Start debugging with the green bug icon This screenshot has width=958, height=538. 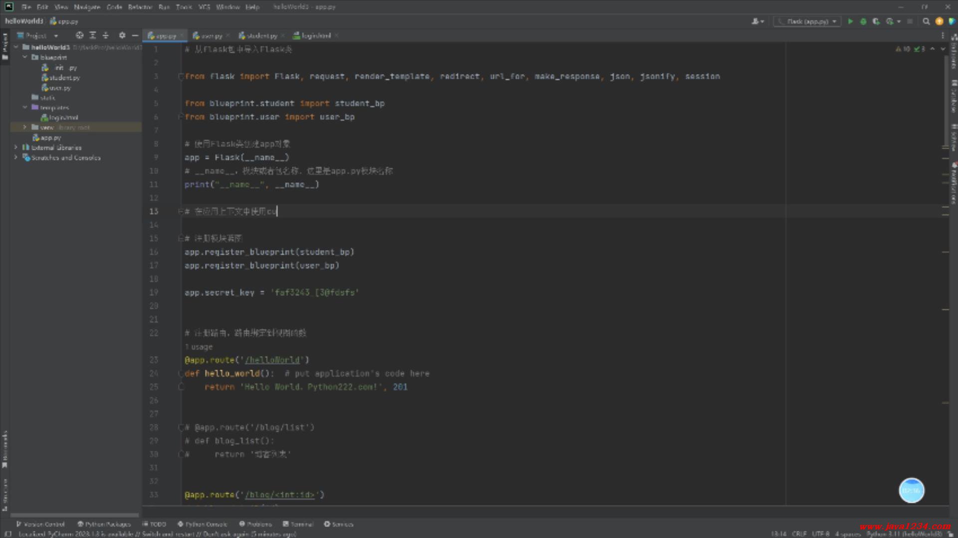coord(863,21)
